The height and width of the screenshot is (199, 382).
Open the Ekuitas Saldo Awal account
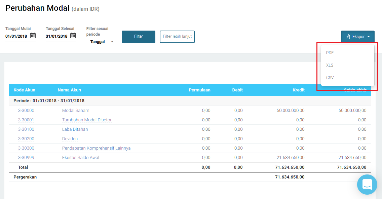(81, 158)
